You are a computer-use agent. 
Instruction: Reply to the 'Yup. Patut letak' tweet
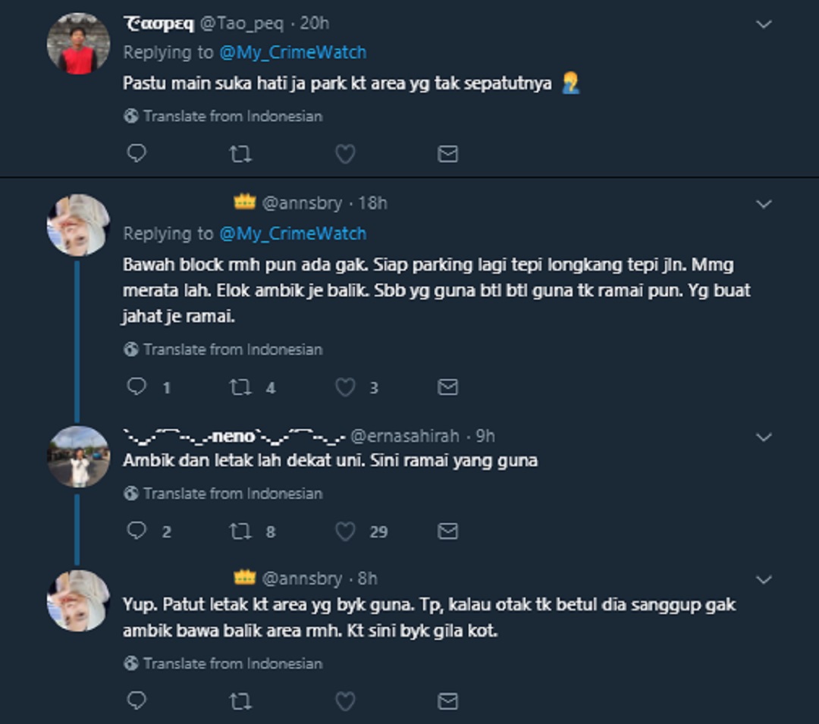(136, 701)
